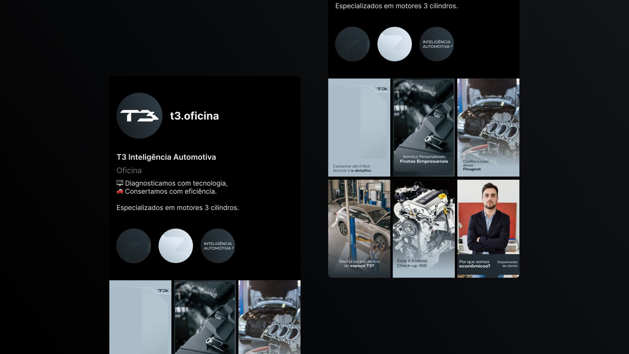This screenshot has height=354, width=629.
Task: Open the 'Consertar até é fácil' post
Action: click(x=359, y=127)
